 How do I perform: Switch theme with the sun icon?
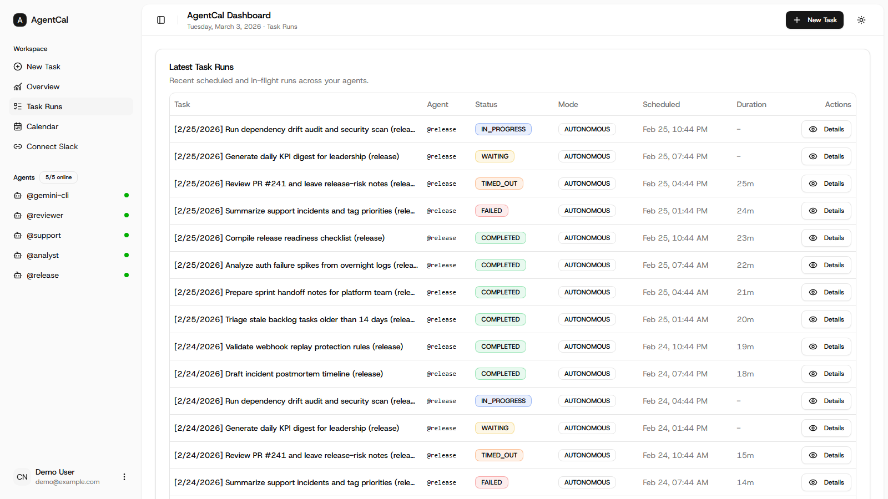click(x=861, y=20)
